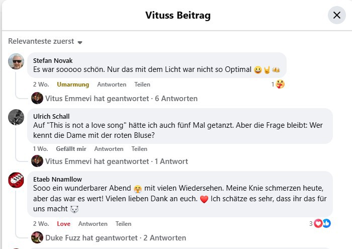Toggle Umarmung reaction on Stefan Novak's comment

(73, 85)
